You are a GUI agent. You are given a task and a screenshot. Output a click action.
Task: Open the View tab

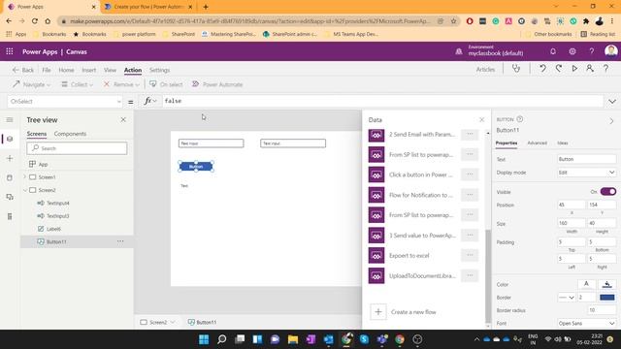(110, 70)
